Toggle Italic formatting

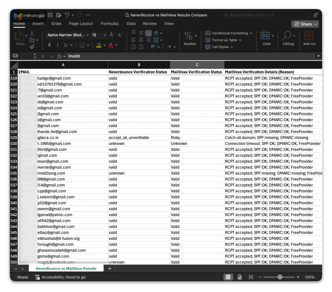click(x=57, y=45)
